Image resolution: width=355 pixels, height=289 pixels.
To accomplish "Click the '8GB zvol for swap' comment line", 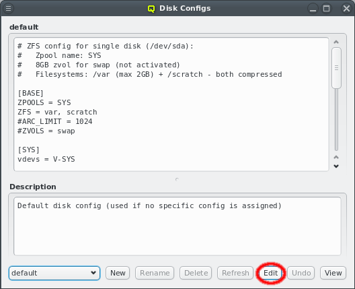I will point(99,65).
